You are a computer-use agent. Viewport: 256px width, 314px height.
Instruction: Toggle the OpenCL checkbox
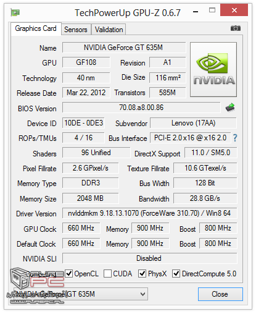(68, 274)
